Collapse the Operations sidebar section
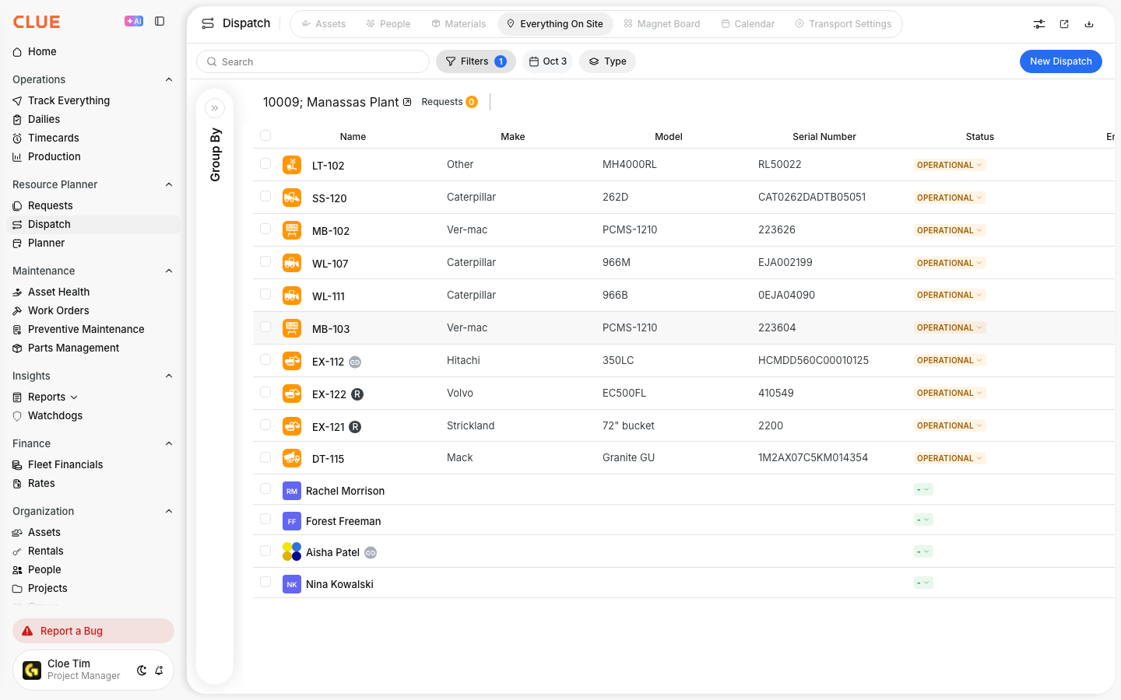 169,79
